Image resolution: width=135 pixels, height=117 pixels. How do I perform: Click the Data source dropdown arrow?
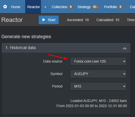(x=124, y=61)
